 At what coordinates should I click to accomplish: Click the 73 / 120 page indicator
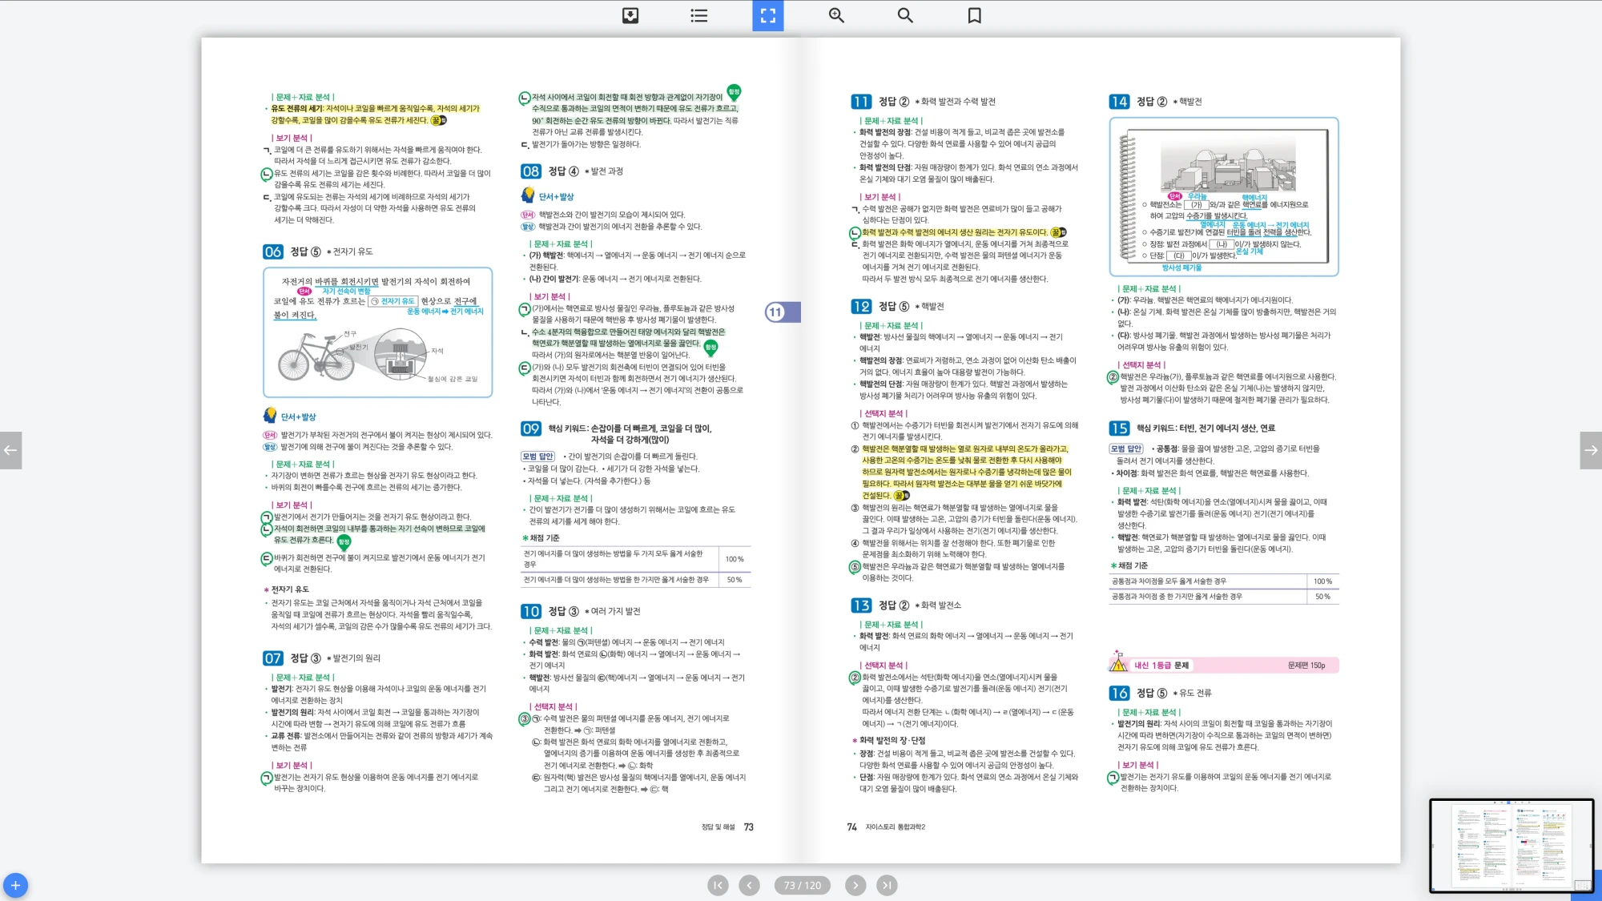click(x=802, y=885)
